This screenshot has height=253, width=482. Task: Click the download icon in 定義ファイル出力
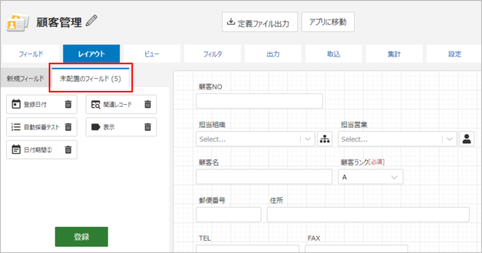(x=231, y=22)
